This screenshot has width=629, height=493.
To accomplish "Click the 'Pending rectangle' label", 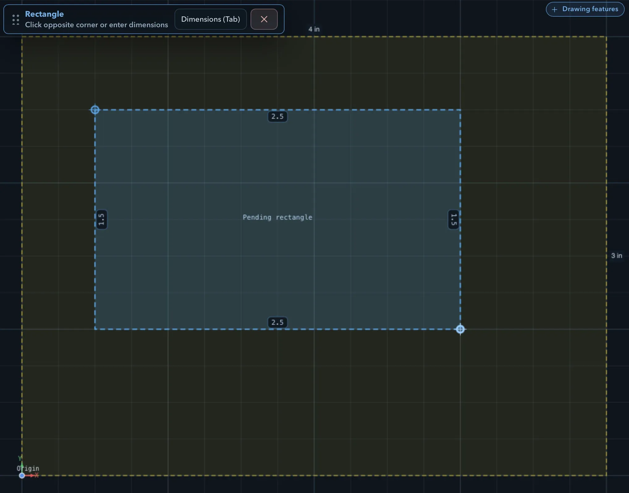I will point(277,217).
